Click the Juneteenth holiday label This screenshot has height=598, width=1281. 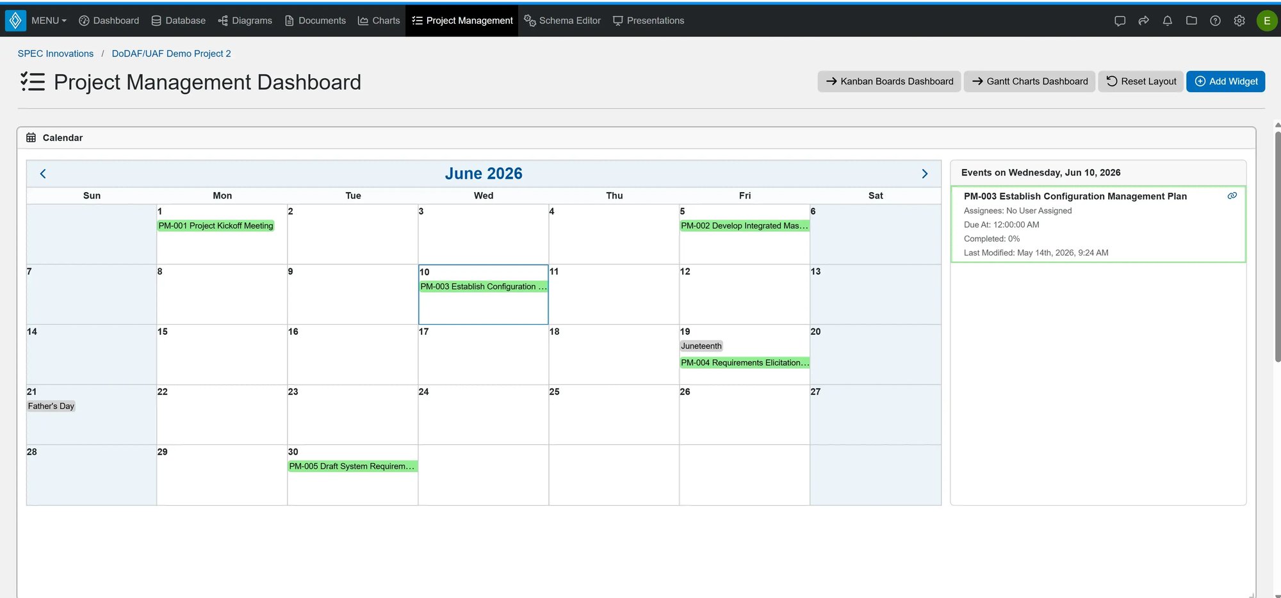click(x=701, y=346)
